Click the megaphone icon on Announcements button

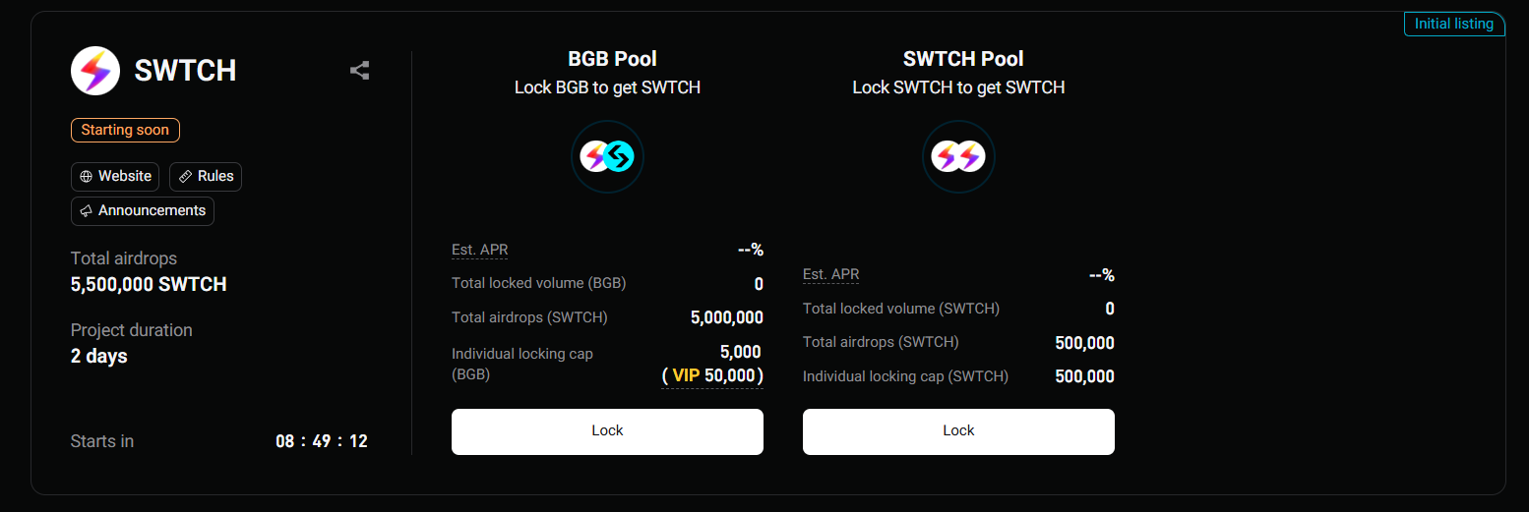[x=87, y=211]
